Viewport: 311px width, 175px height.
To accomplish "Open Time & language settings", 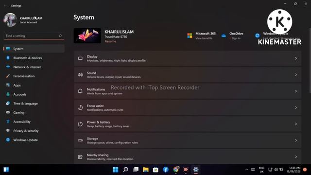I will tap(34, 104).
